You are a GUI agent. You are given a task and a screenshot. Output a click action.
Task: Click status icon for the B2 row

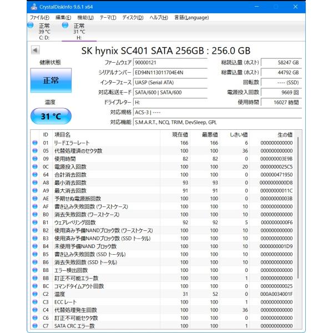point(35,230)
